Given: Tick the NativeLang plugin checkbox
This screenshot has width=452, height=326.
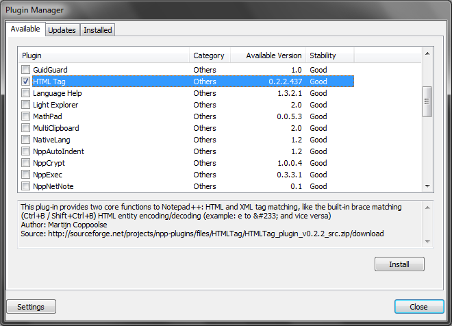Looking at the screenshot, I should 25,140.
